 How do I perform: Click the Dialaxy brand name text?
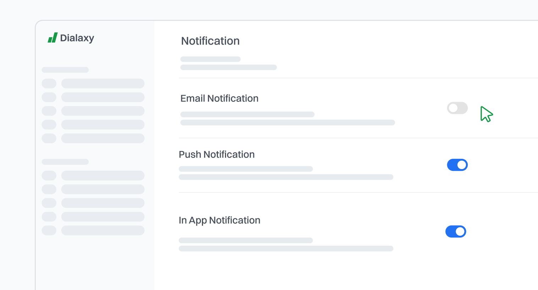tap(77, 38)
